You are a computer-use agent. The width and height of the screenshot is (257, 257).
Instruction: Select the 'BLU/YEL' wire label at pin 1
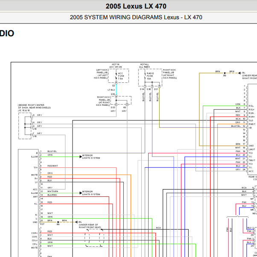pos(52,151)
